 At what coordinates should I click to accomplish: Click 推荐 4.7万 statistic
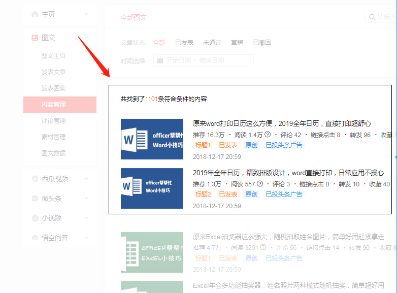point(207,248)
